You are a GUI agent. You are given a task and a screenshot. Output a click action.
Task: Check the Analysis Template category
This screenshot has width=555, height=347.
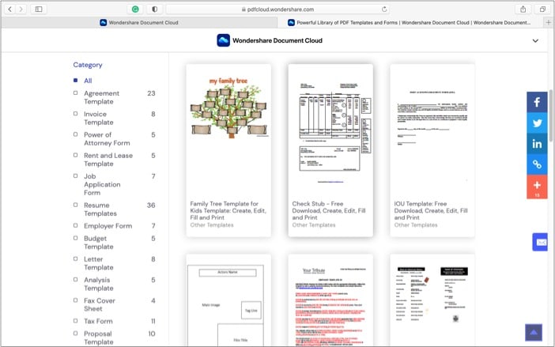tap(75, 280)
